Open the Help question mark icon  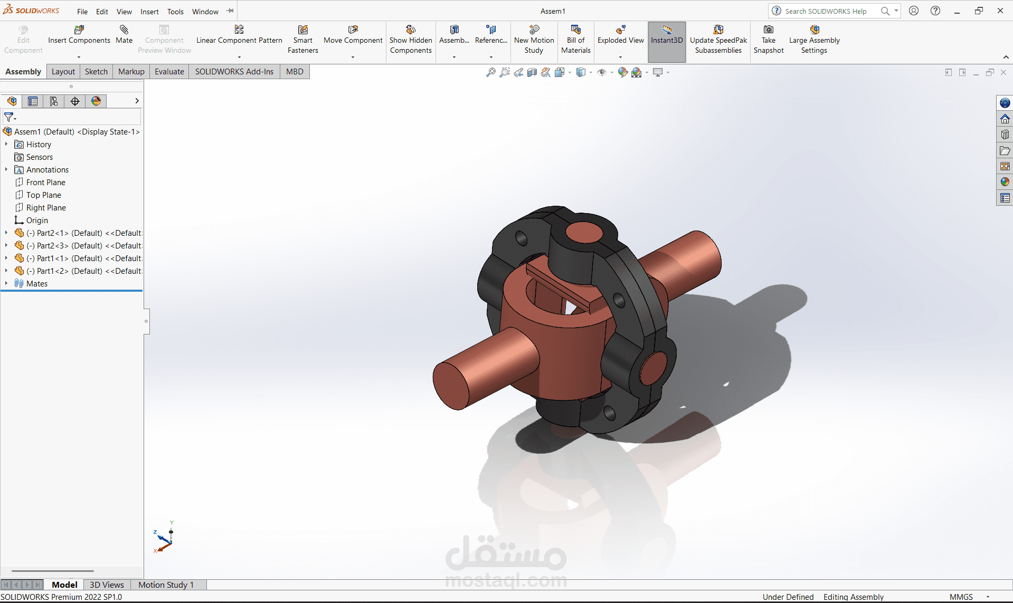coord(935,11)
